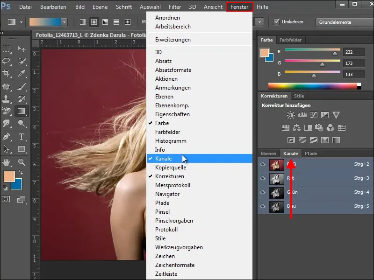The height and width of the screenshot is (280, 374).
Task: Select the History Brush tool
Action: [22, 98]
